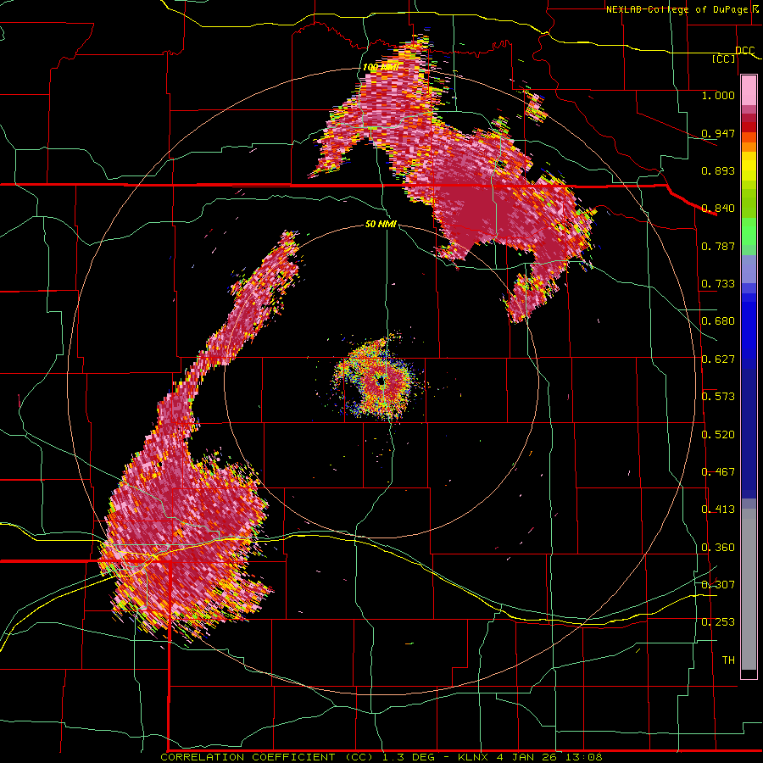Select the 0.627 scale value
Image resolution: width=763 pixels, height=763 pixels.
[x=718, y=359]
